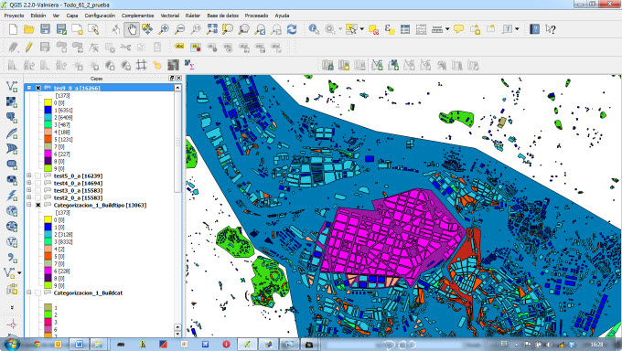Expand the test4_0_a layer tree
The width and height of the screenshot is (622, 351).
click(x=29, y=183)
